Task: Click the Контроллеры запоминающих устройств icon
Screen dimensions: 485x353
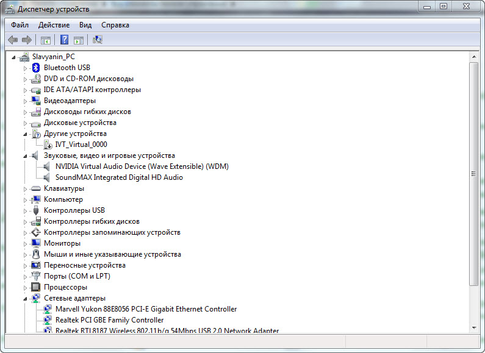Action: 36,232
